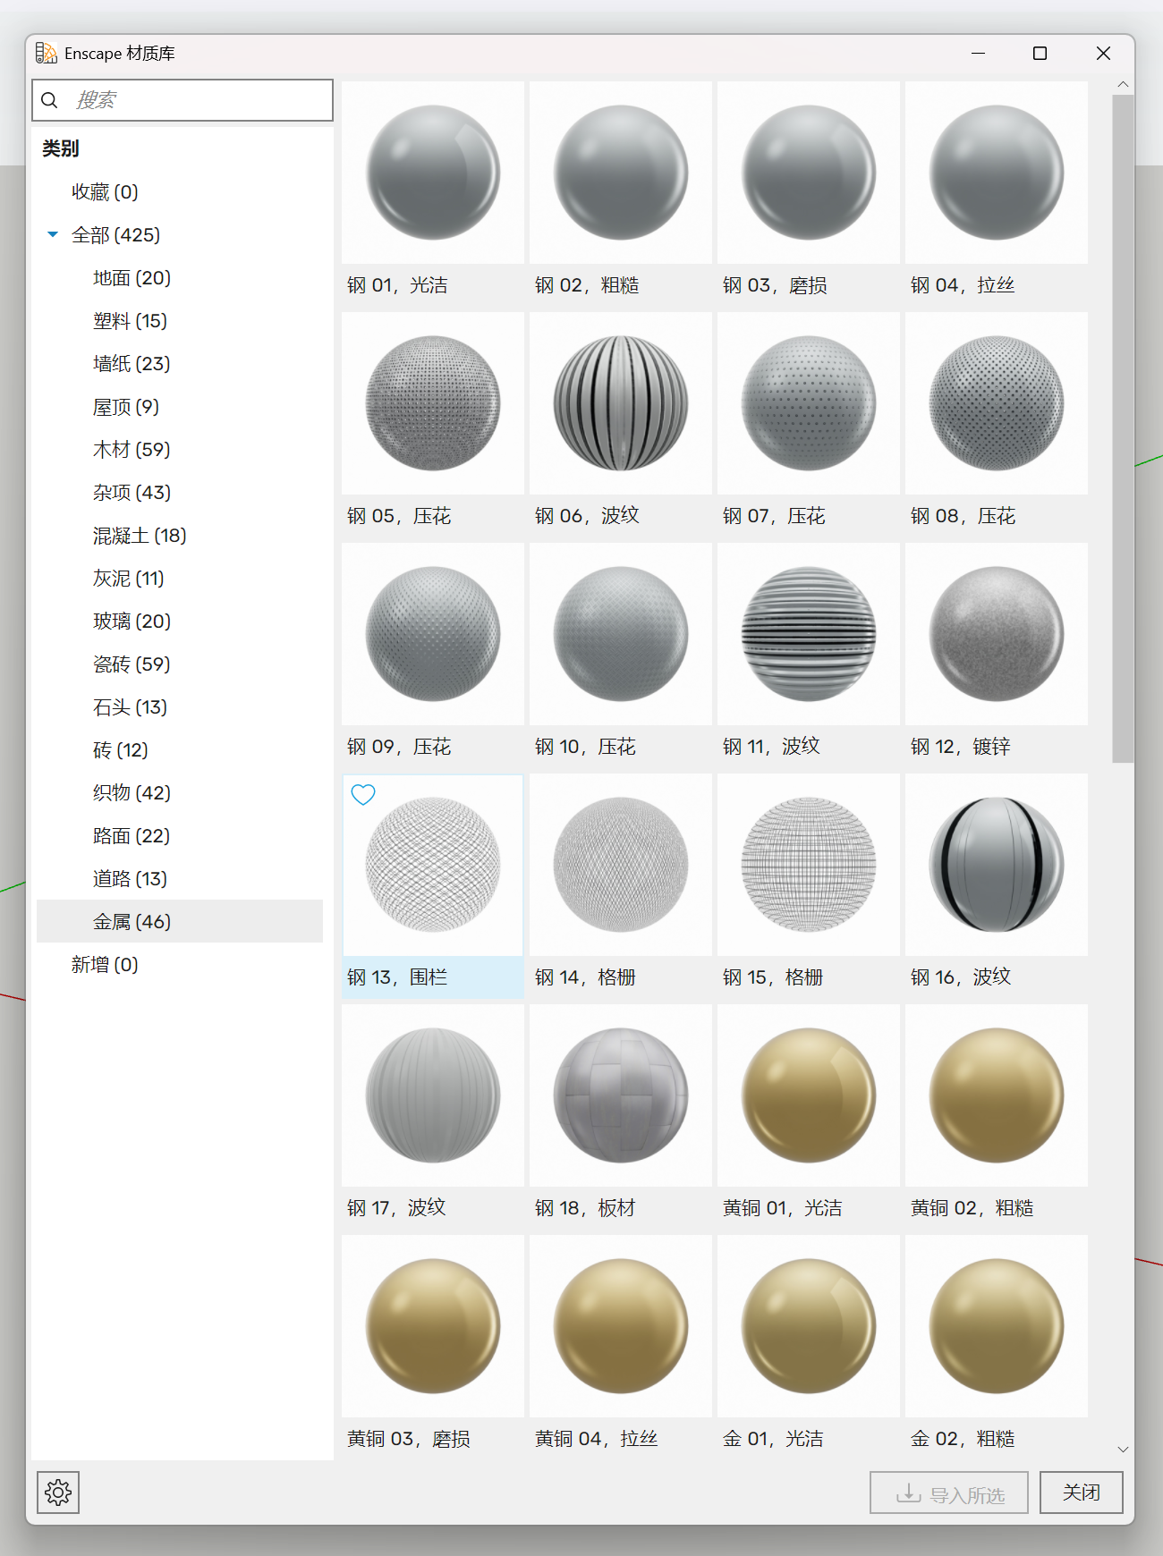Click the vertical scrollbar thumb

[x=1123, y=429]
